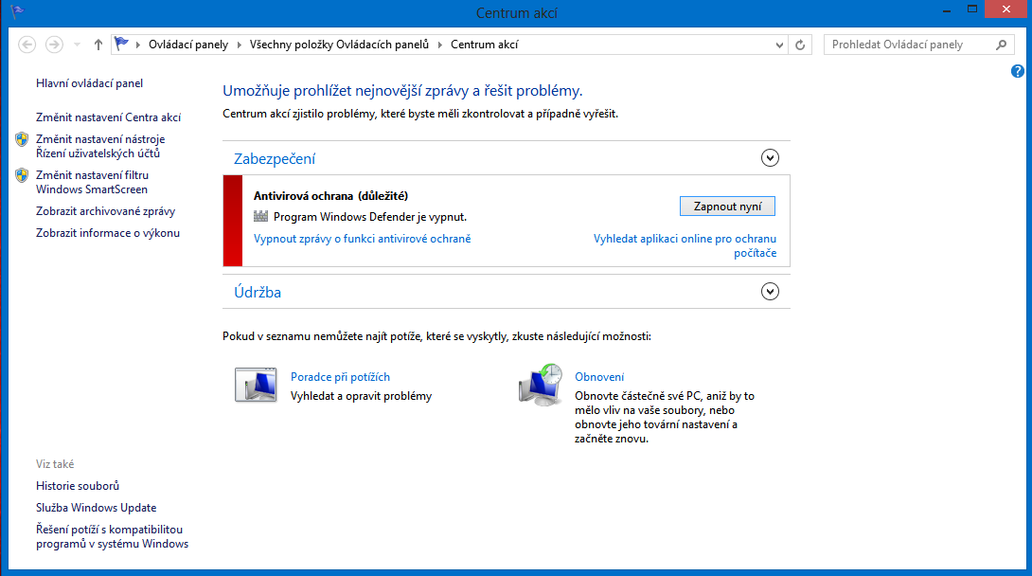Image resolution: width=1032 pixels, height=576 pixels.
Task: Open the recent locations dropdown arrow
Action: (77, 45)
